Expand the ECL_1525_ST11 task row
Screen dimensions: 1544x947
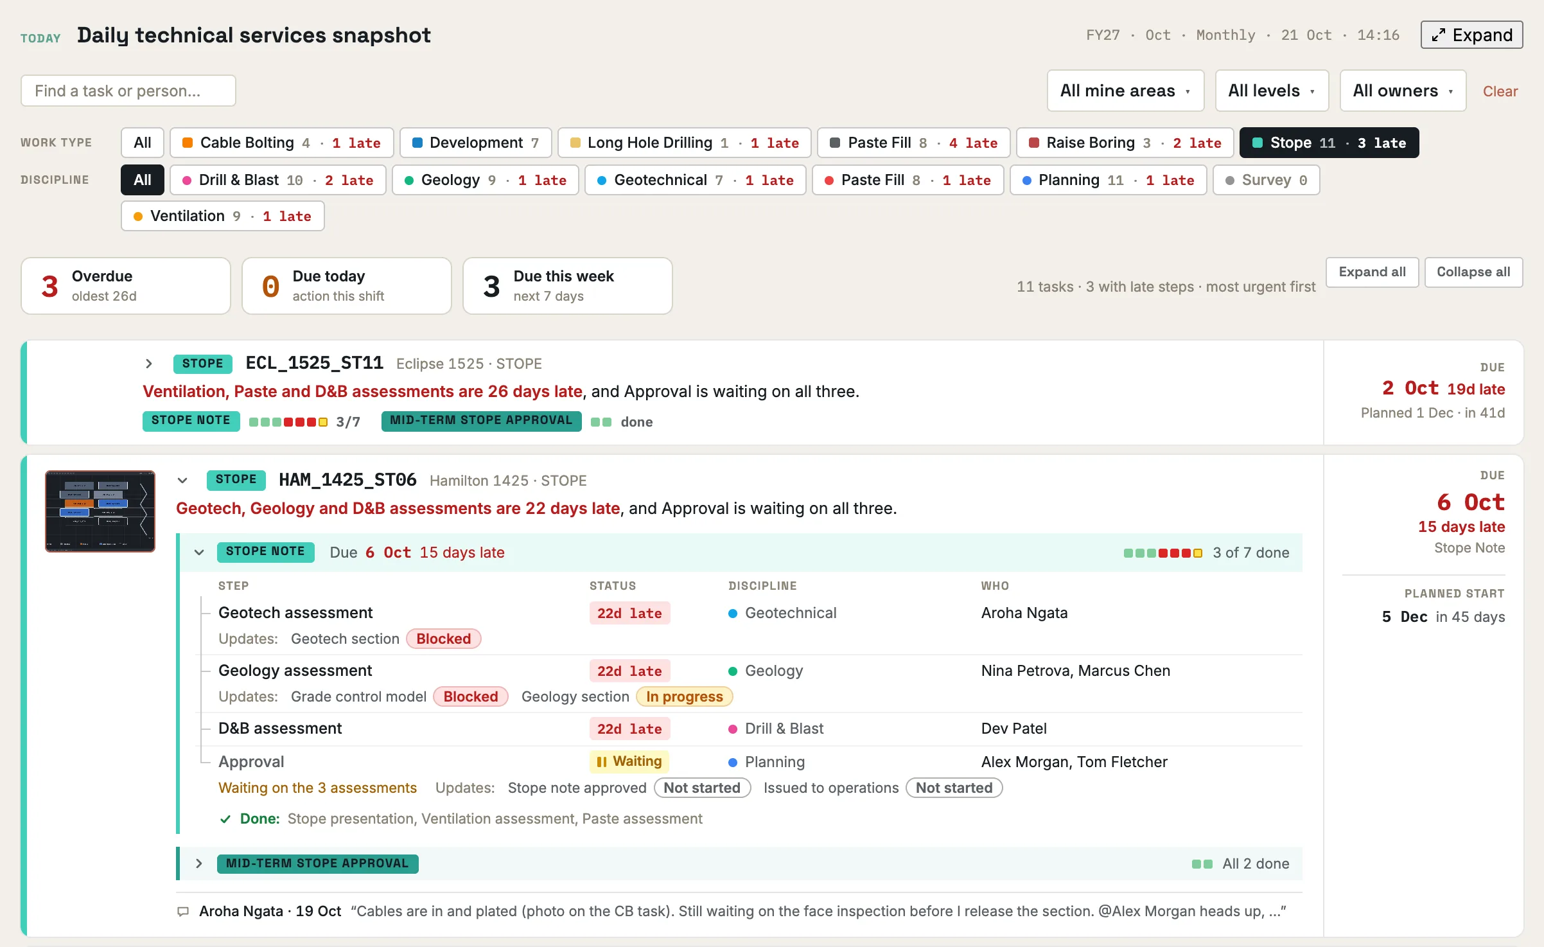pyautogui.click(x=149, y=364)
